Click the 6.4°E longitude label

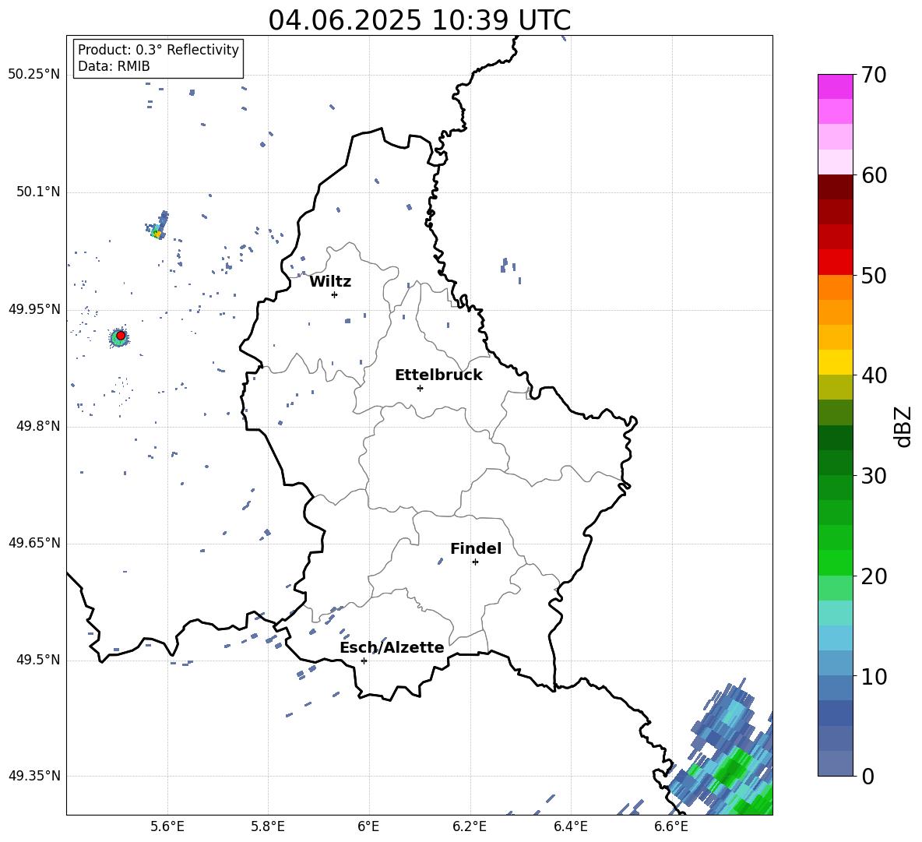point(570,826)
